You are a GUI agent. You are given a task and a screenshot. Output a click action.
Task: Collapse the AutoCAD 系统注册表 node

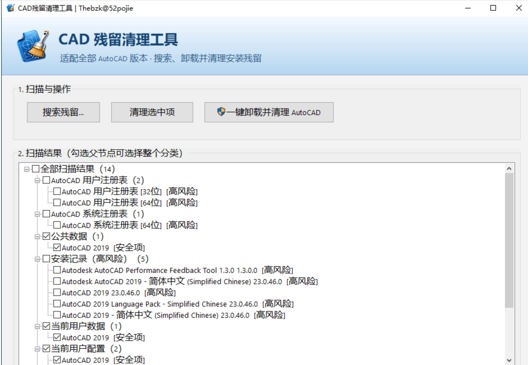coord(37,214)
